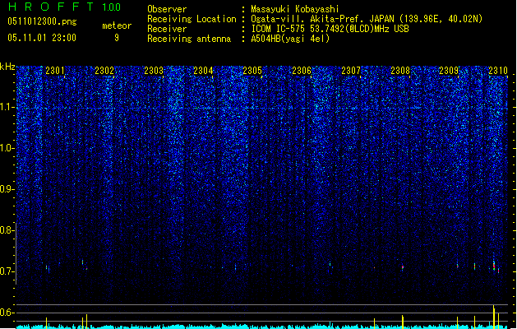
Task: Click the 2308 time marker
Action: (x=400, y=71)
